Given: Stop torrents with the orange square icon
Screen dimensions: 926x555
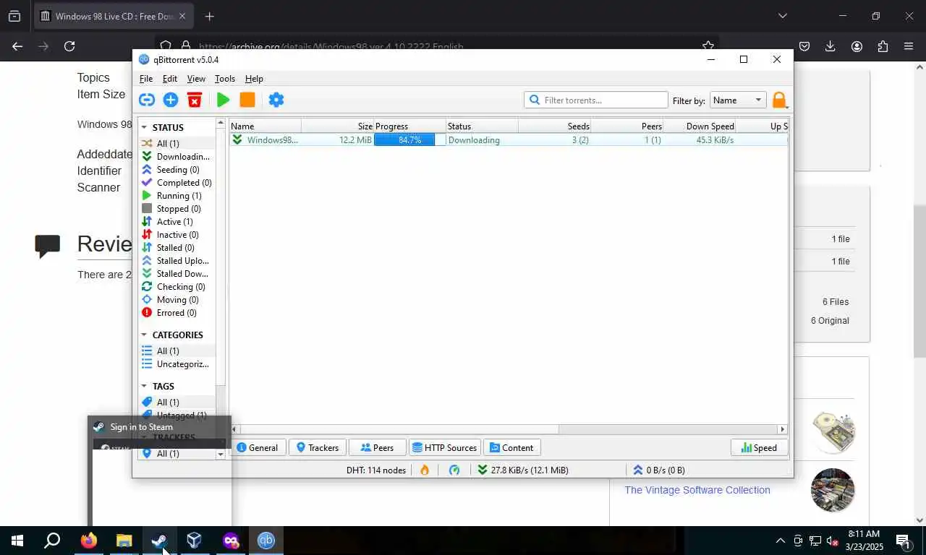Looking at the screenshot, I should 247,100.
